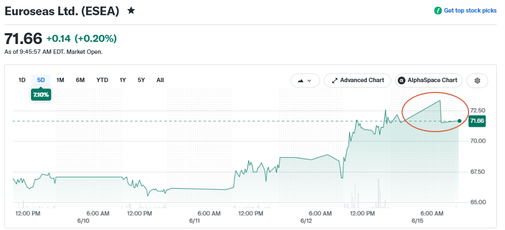505x230 pixels.
Task: Click the current price 71.66 label on axis
Action: click(x=477, y=121)
